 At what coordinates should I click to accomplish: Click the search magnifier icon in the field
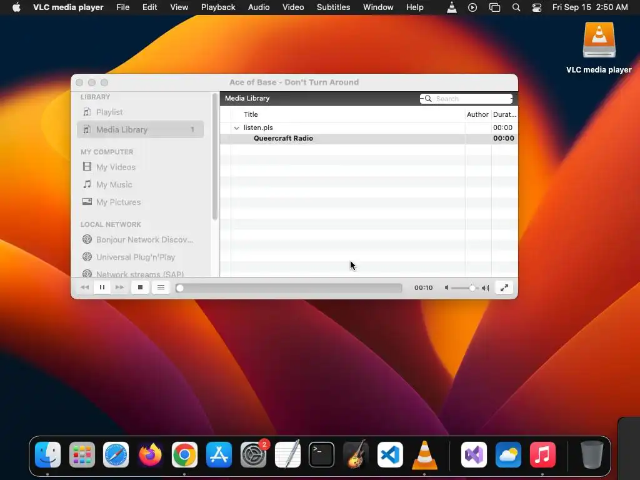[428, 98]
